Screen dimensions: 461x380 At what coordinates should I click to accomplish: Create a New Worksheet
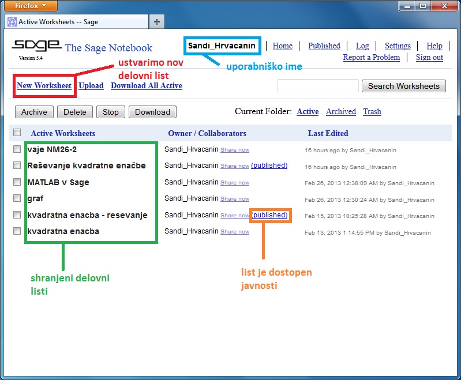pyautogui.click(x=44, y=86)
